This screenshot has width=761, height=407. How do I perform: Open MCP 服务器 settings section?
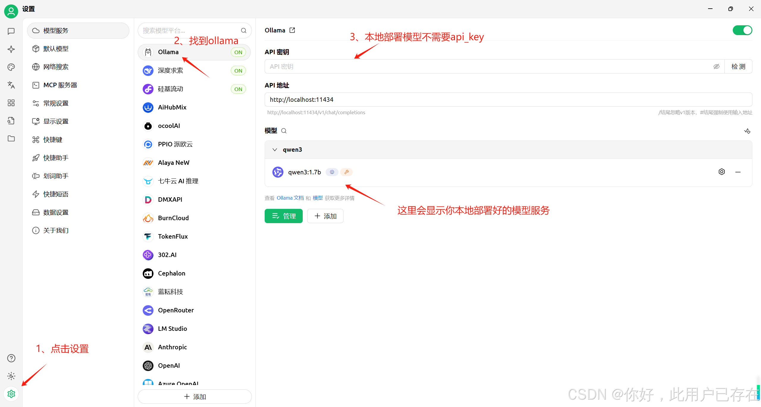coord(78,85)
